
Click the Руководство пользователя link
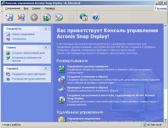[x=29, y=79]
